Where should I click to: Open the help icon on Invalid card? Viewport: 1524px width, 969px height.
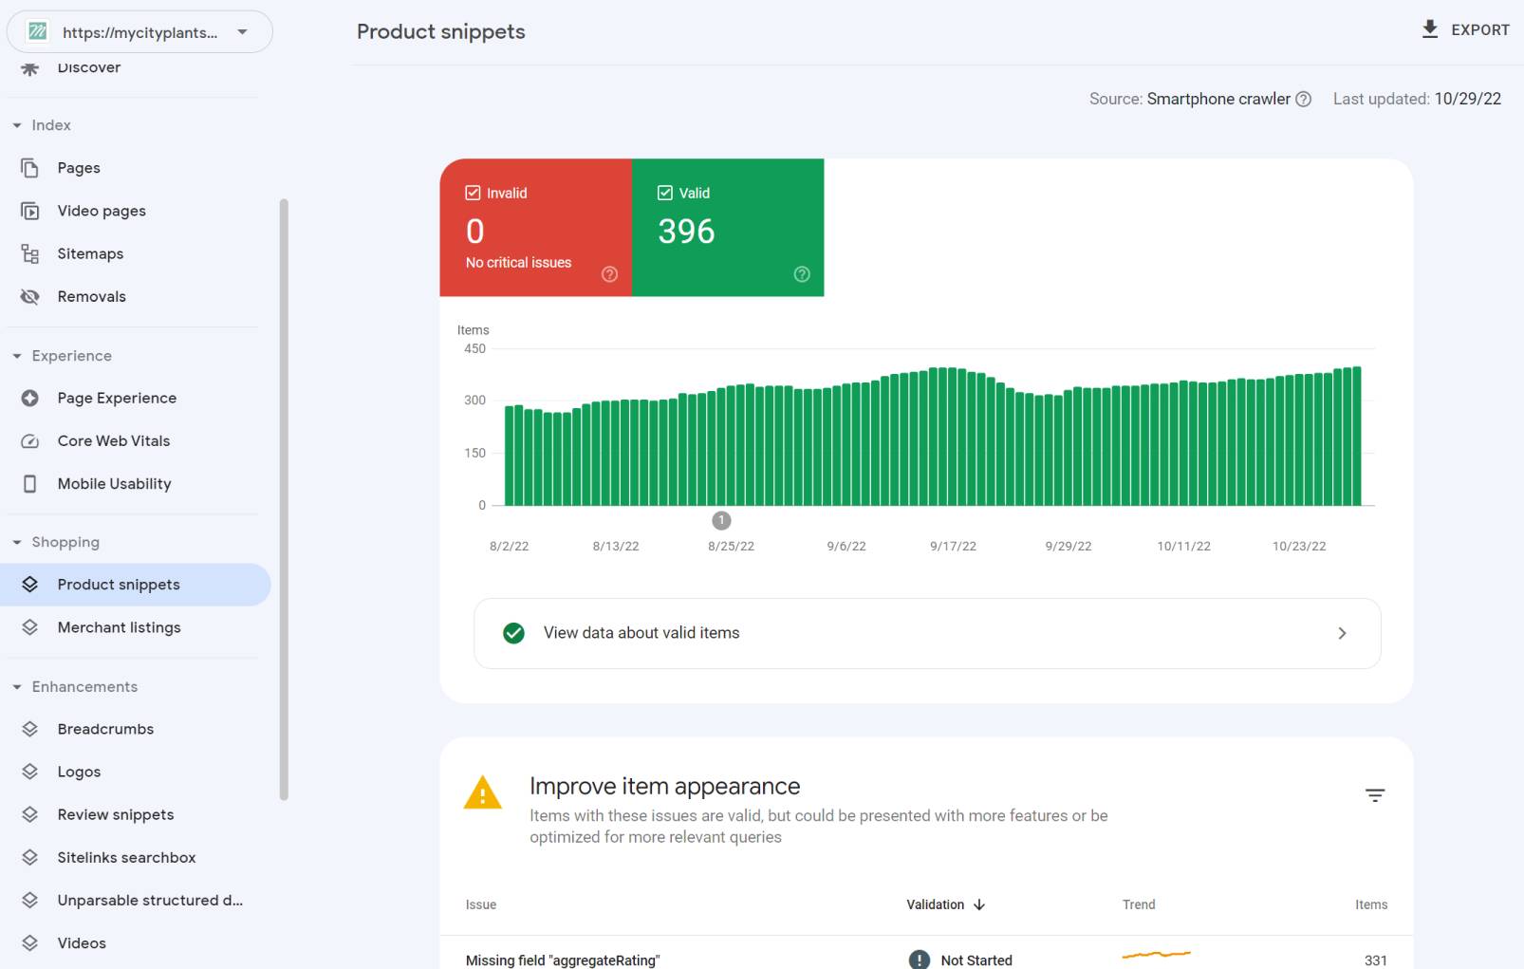[x=610, y=274]
